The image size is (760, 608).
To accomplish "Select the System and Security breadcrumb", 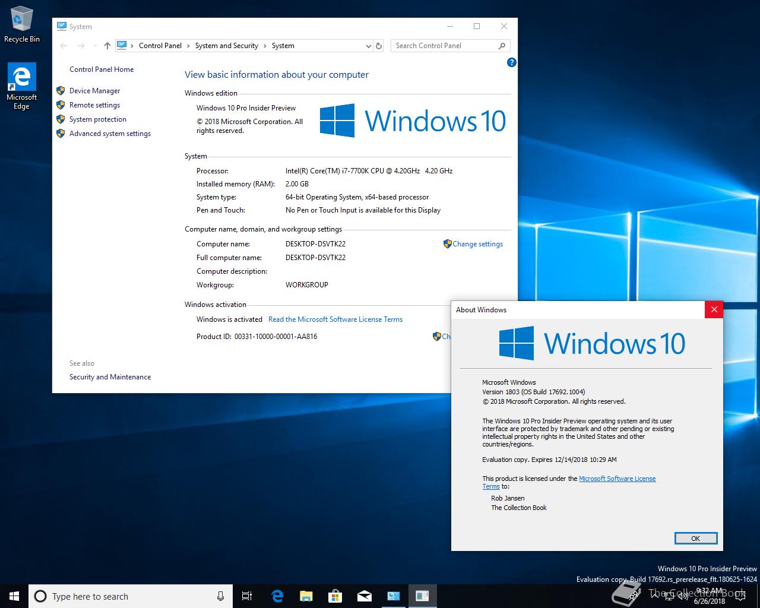I will [x=226, y=46].
